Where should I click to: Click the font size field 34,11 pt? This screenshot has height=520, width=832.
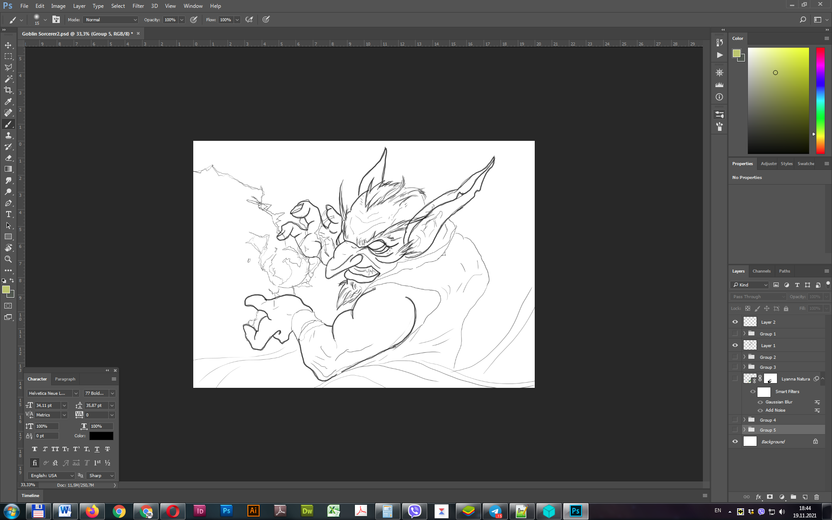tap(48, 406)
